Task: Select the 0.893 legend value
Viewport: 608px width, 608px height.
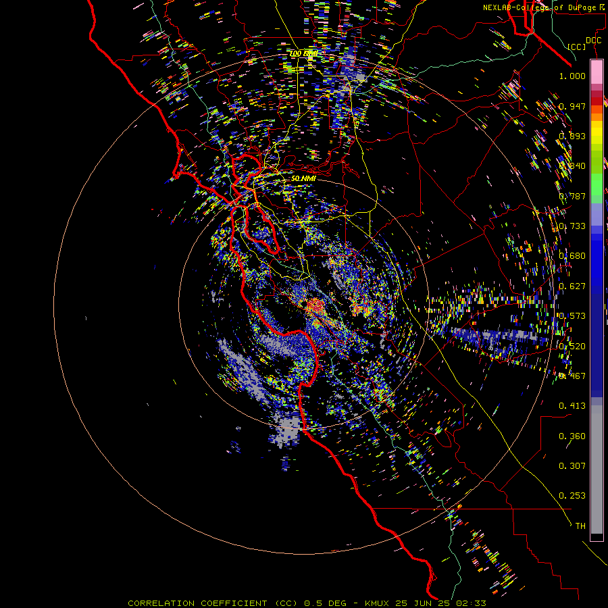Action: click(x=572, y=136)
